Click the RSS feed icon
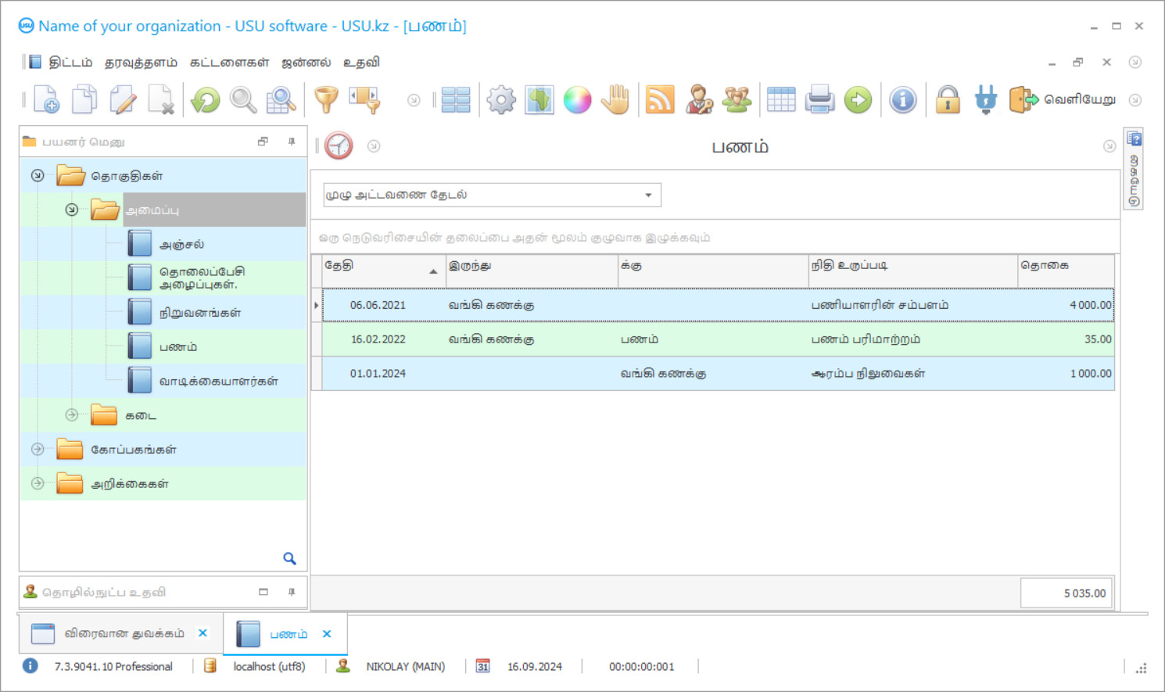This screenshot has height=692, width=1165. [660, 100]
